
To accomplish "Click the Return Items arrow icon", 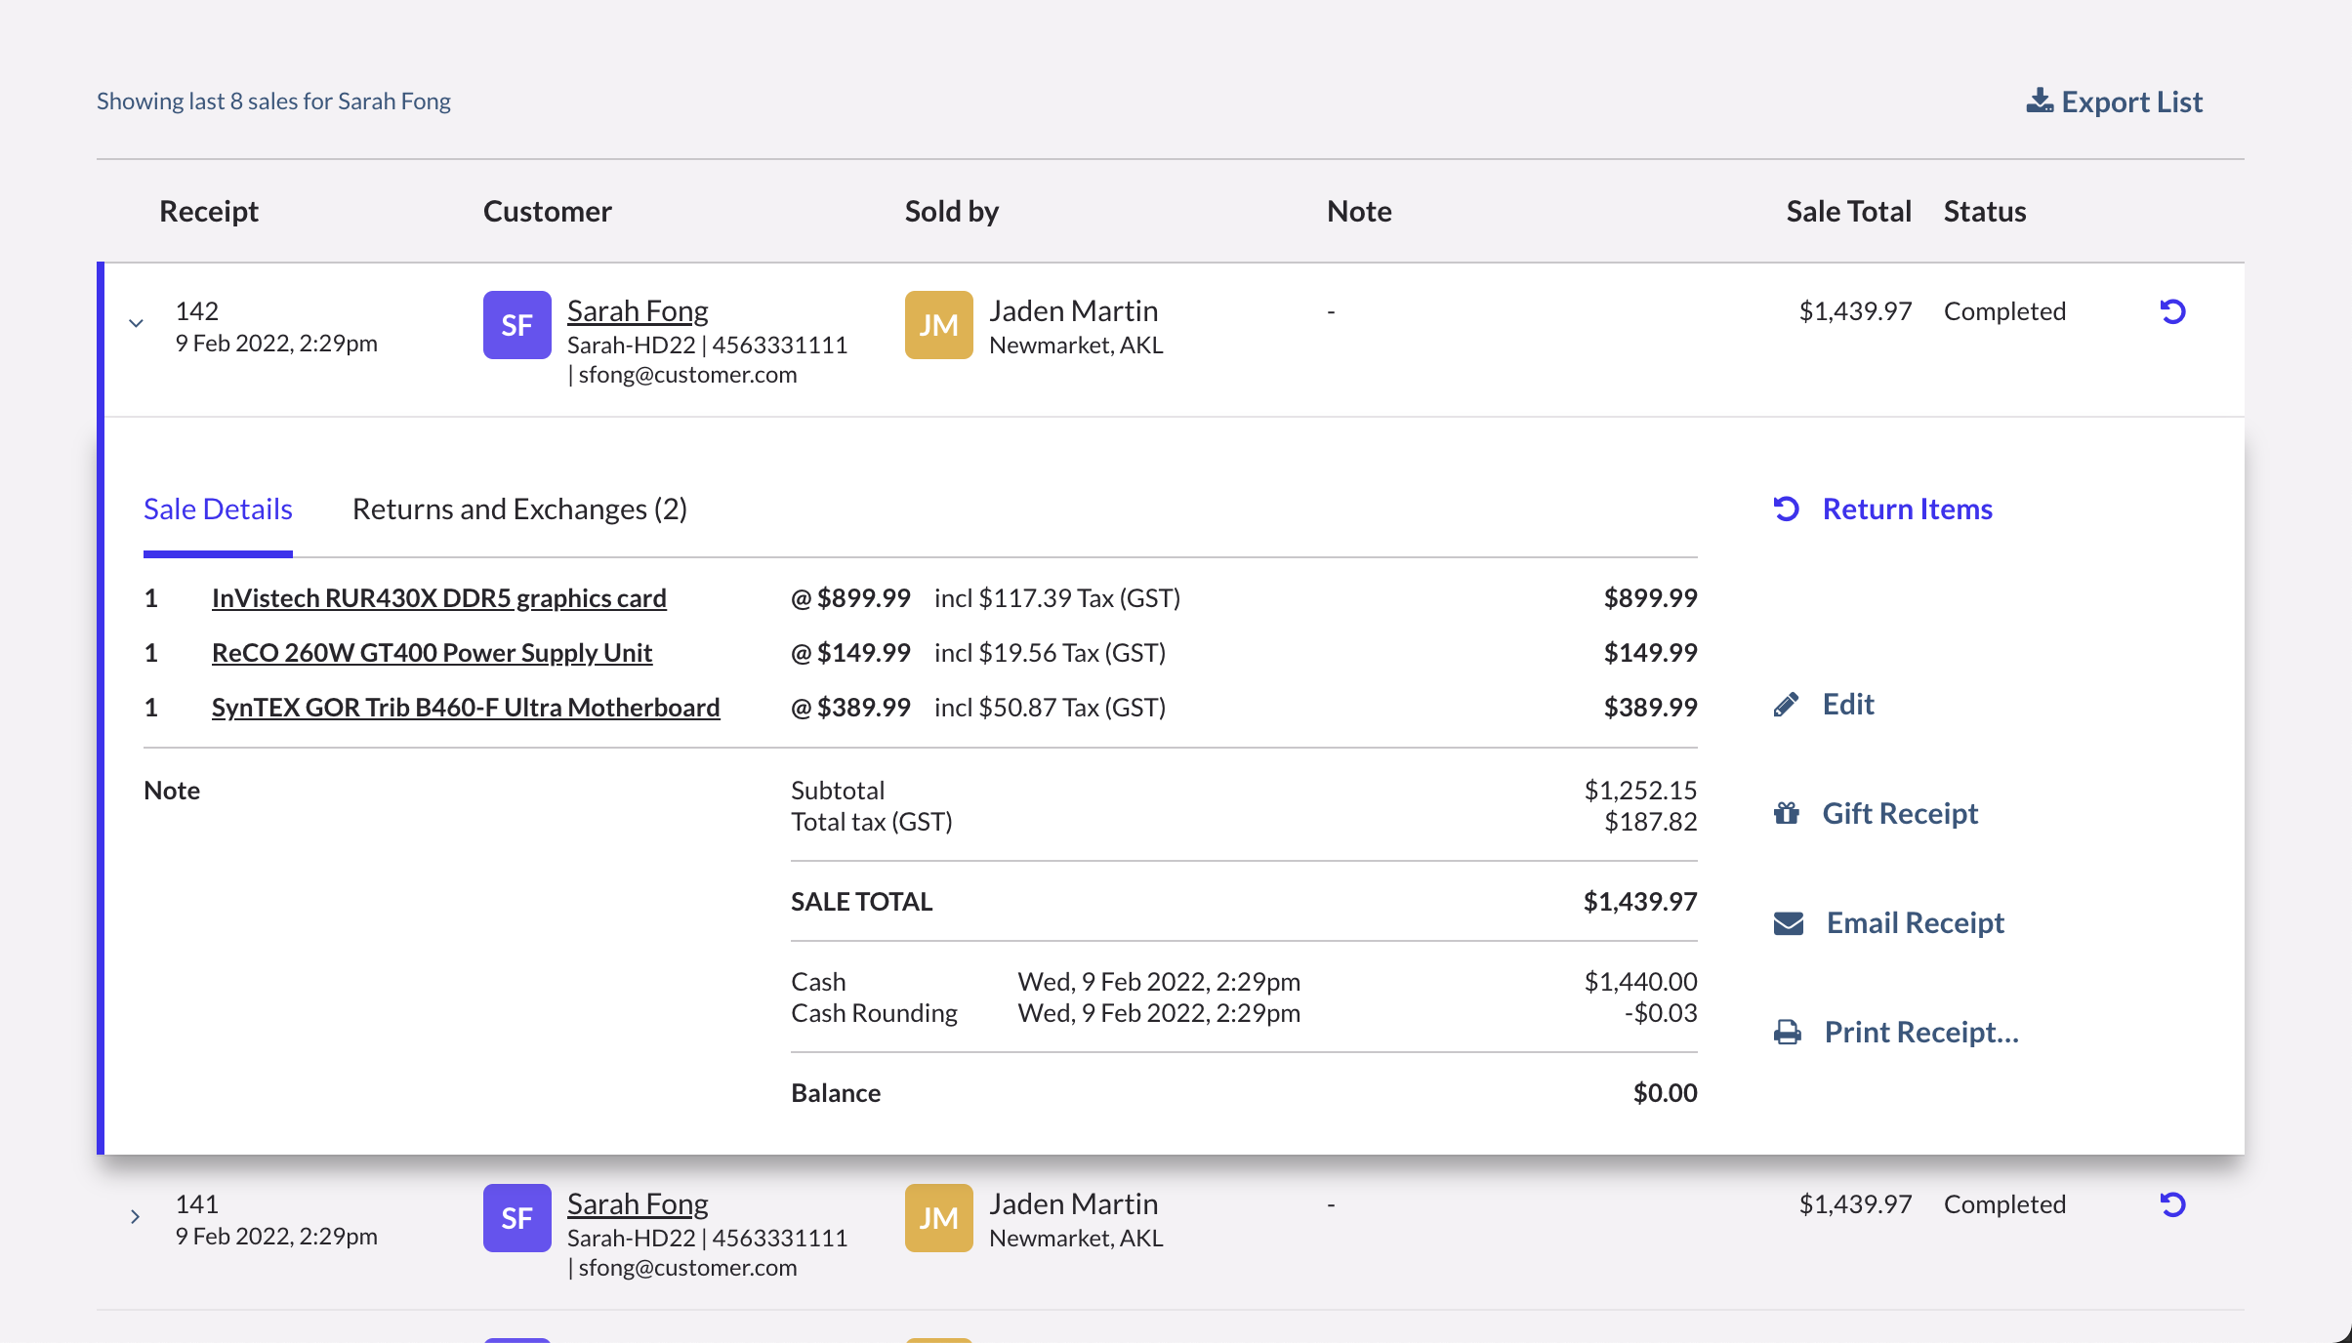I will tap(1787, 509).
